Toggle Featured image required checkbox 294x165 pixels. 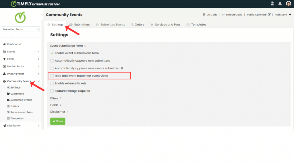click(x=52, y=91)
